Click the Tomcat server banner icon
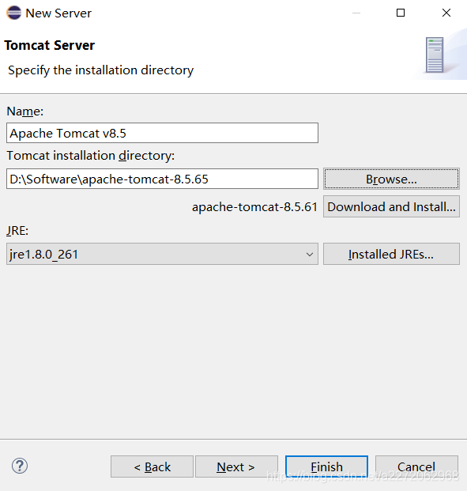The width and height of the screenshot is (467, 491). coord(435,55)
